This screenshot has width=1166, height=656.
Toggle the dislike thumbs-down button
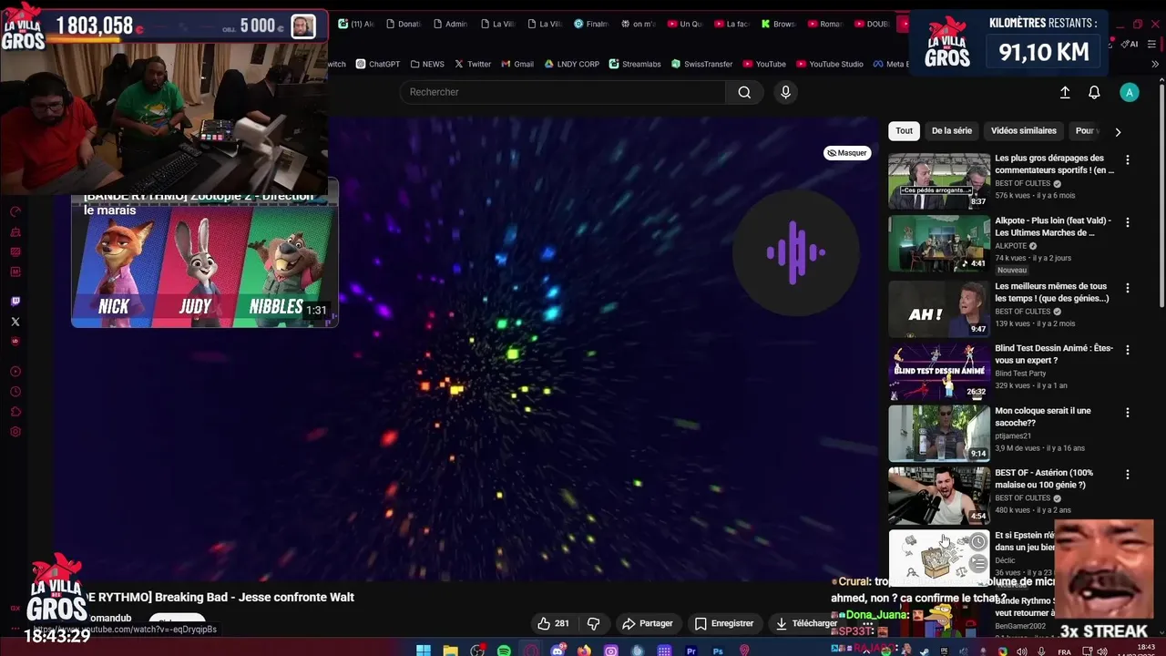tap(594, 623)
